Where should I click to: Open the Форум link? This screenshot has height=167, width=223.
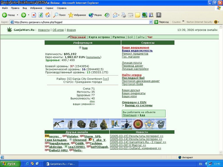71,30
